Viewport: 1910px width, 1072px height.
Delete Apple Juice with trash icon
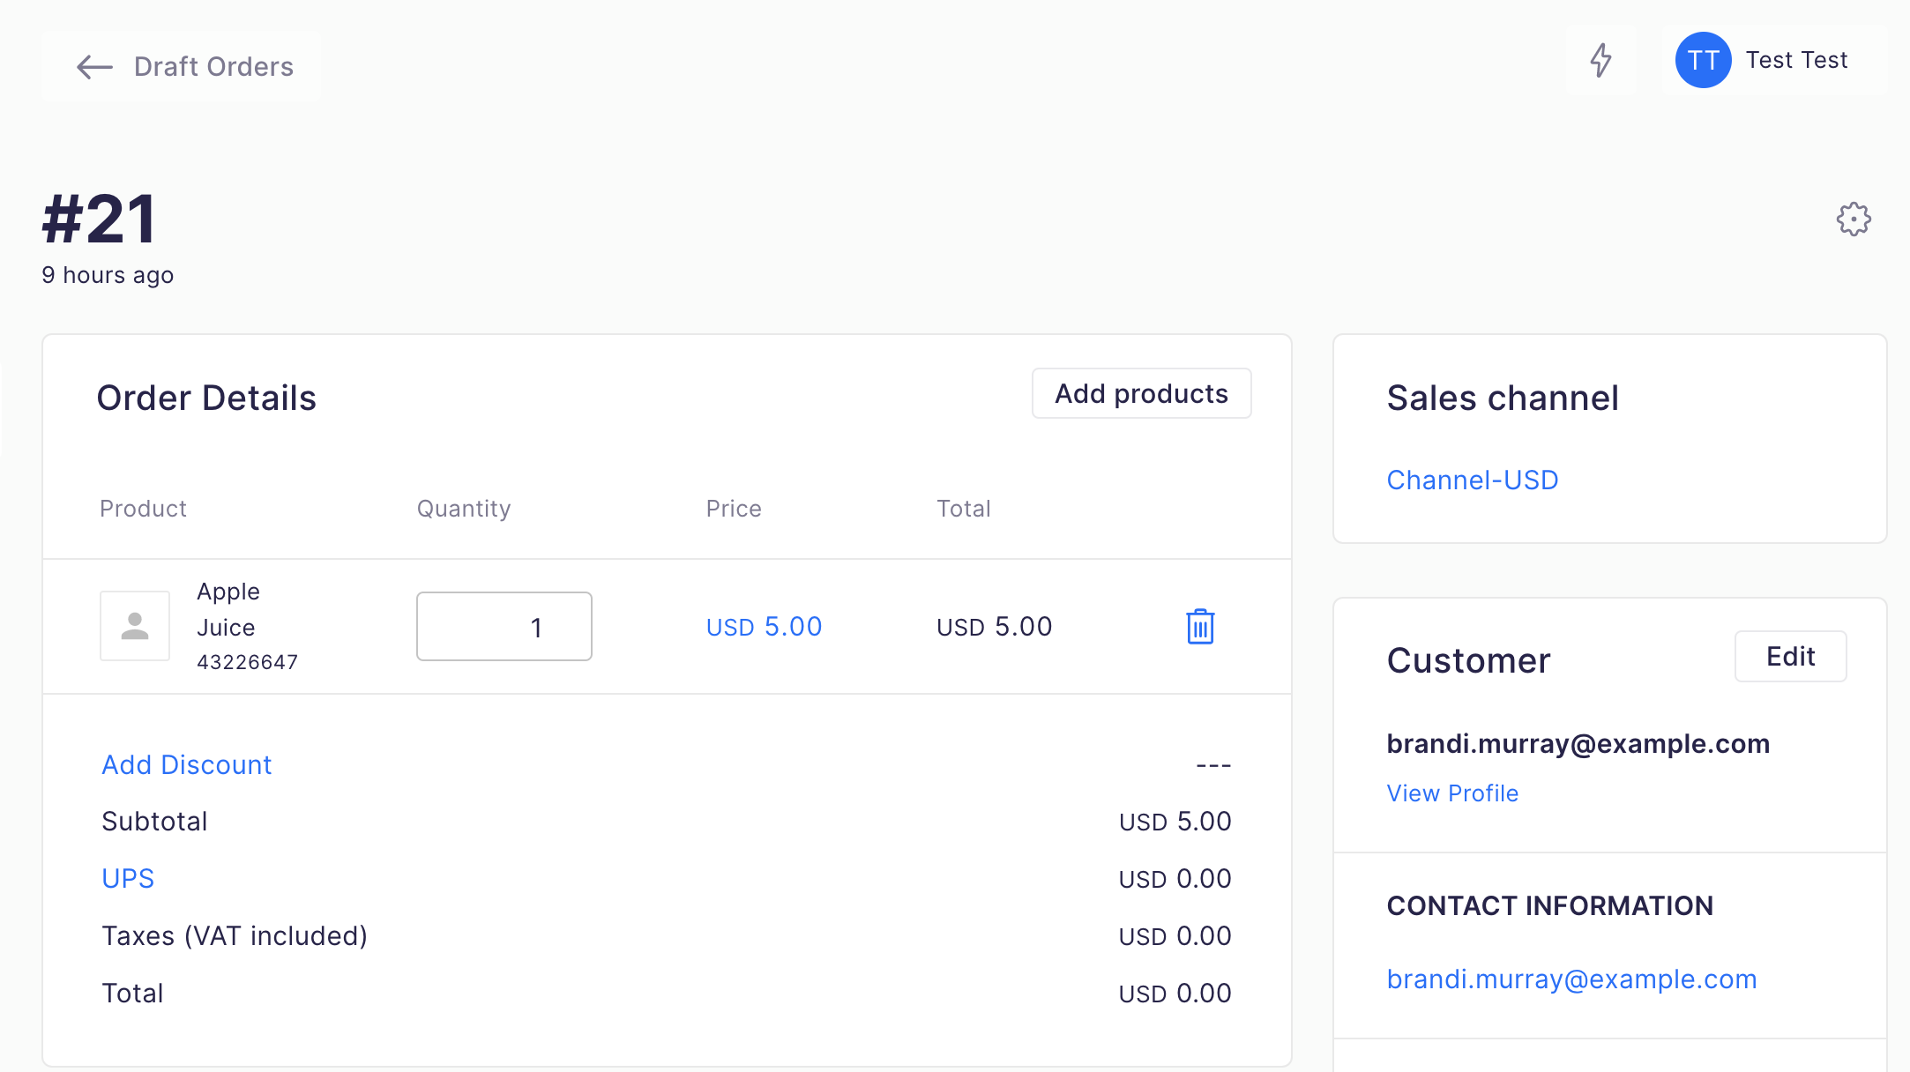1199,626
